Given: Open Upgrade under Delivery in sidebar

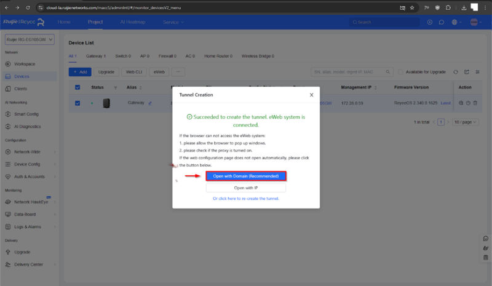Looking at the screenshot, I should tap(22, 252).
